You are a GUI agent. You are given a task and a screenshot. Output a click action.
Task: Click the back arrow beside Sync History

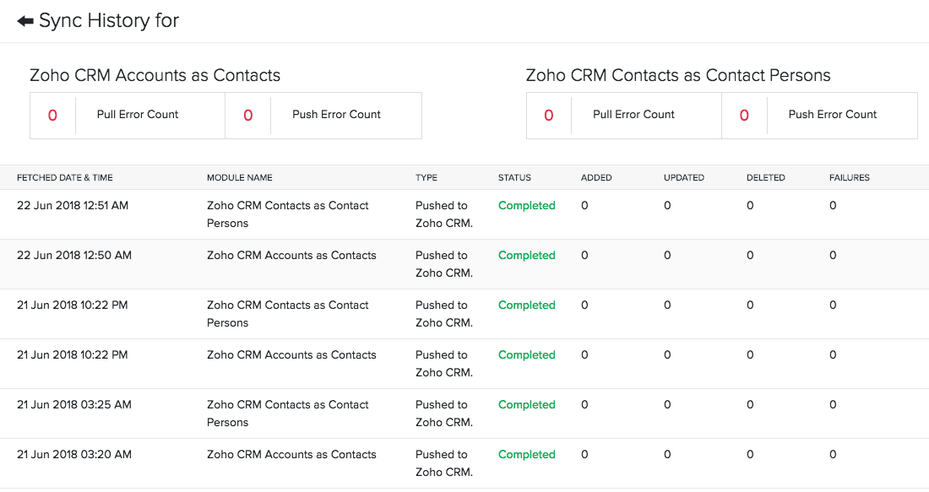pos(25,21)
